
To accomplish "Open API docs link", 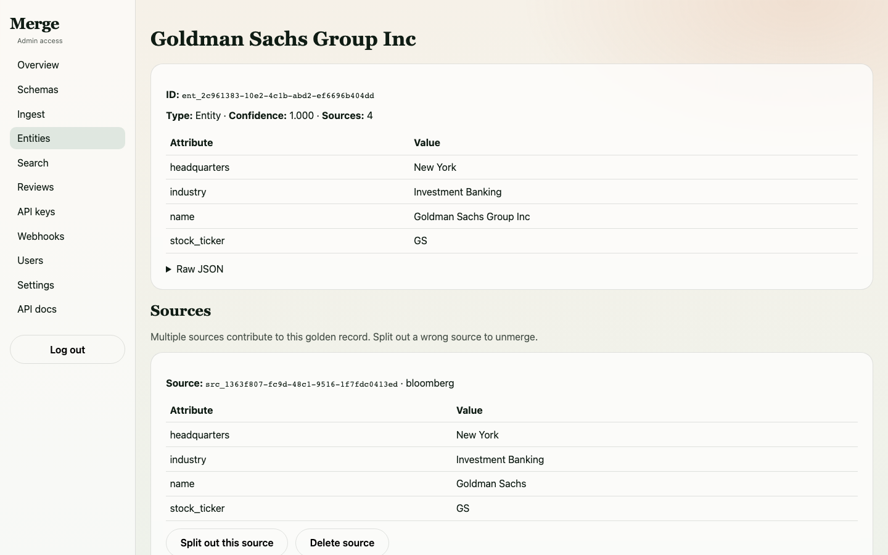I will 67,309.
